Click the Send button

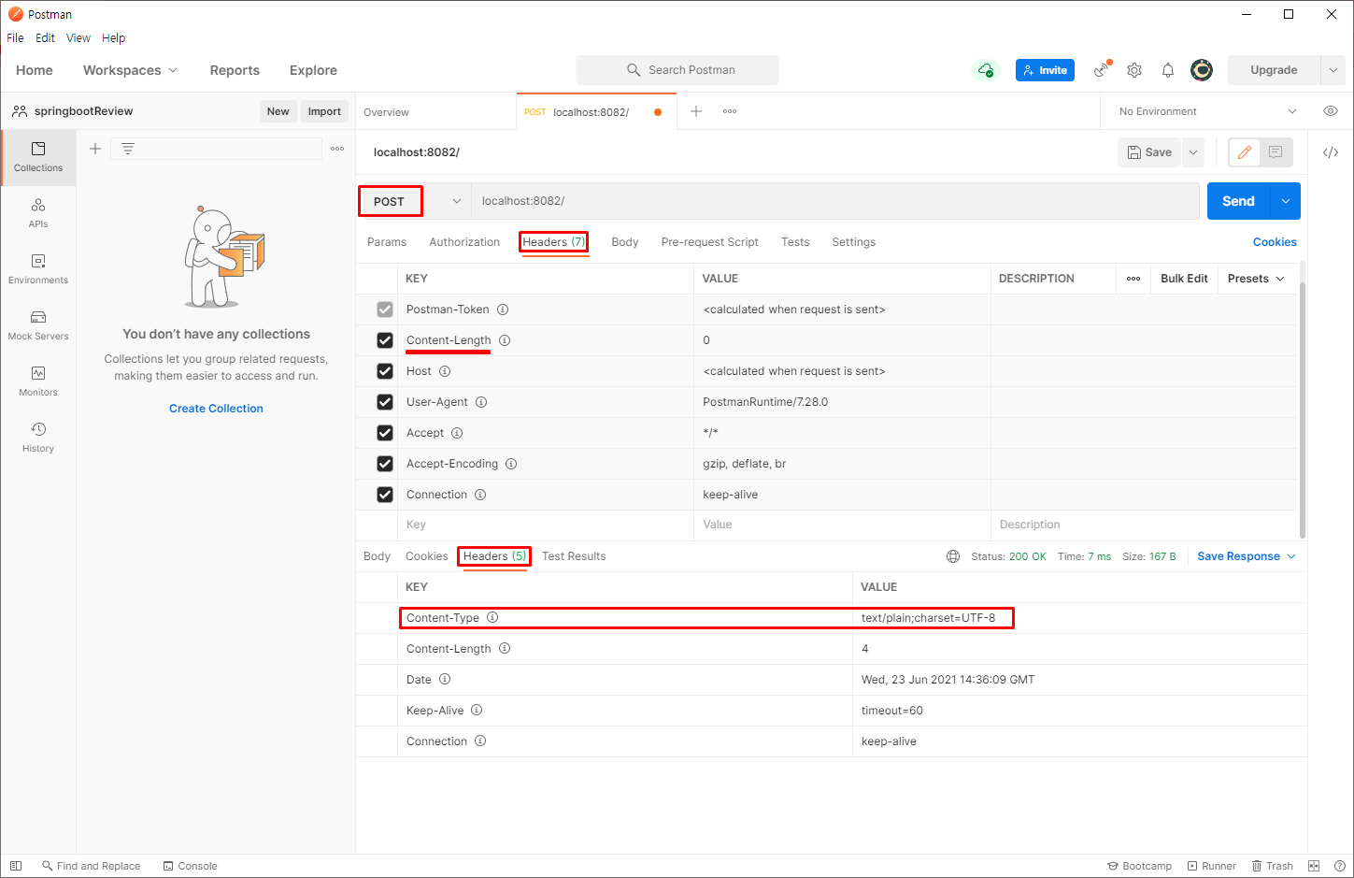click(x=1239, y=201)
